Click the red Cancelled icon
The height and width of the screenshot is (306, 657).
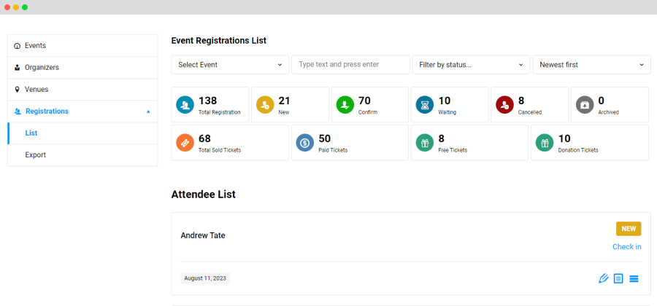pos(504,104)
